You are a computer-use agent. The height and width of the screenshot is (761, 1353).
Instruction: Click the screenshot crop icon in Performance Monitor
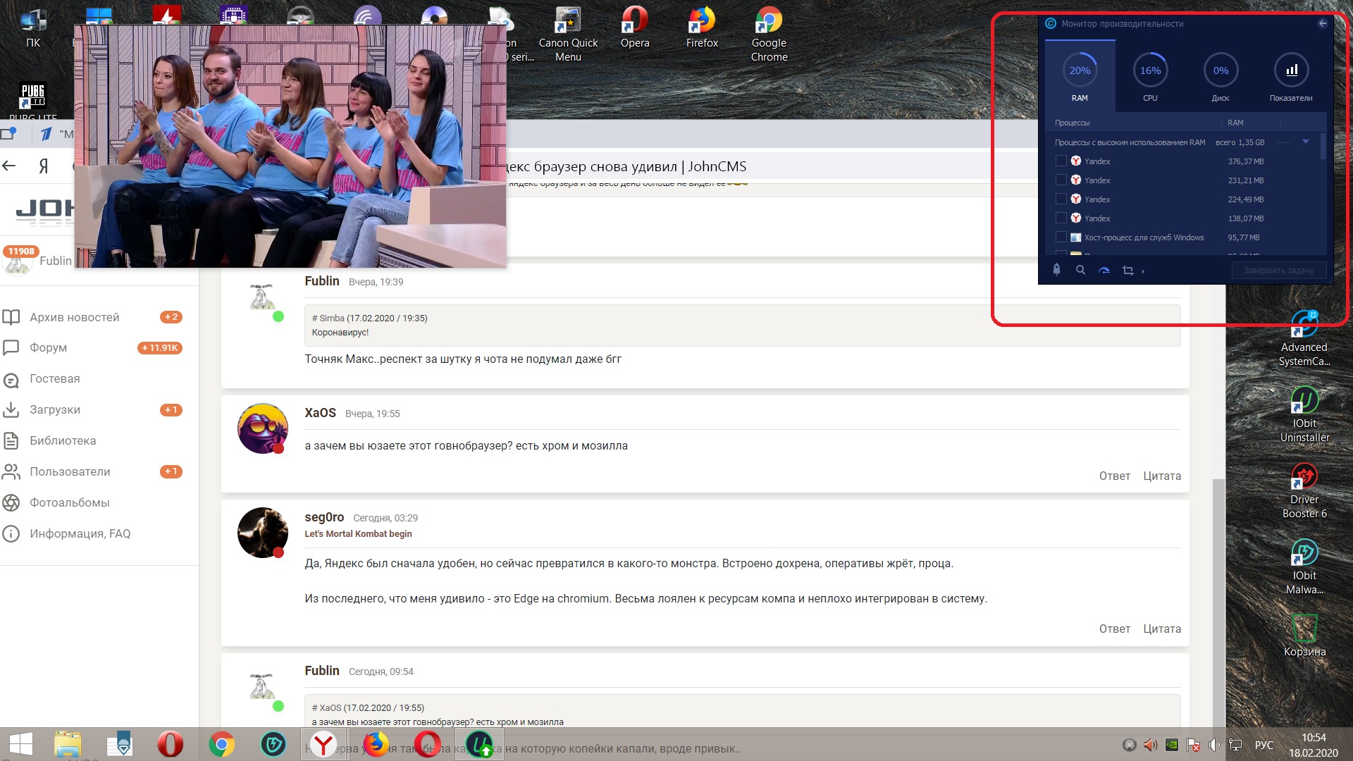point(1127,271)
